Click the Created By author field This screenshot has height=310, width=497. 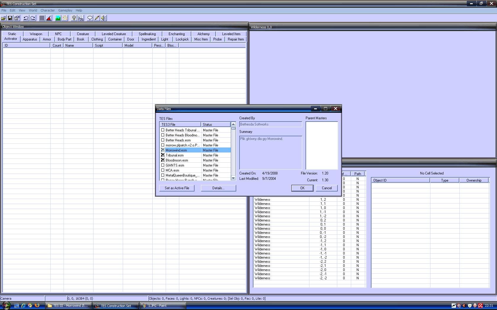[270, 124]
